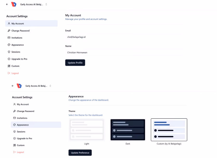The height and width of the screenshot is (158, 217).
Task: Click envelope icon next to Invitations in top sidebar
Action: pos(9,38)
